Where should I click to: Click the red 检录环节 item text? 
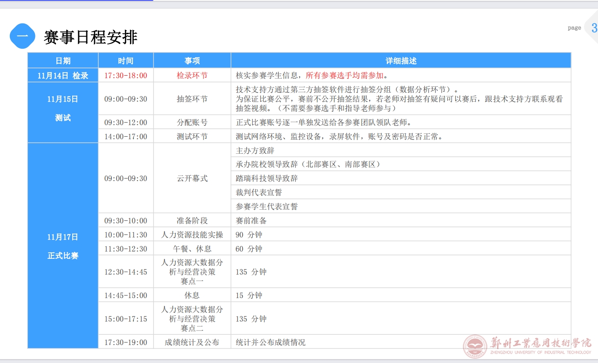pos(192,76)
